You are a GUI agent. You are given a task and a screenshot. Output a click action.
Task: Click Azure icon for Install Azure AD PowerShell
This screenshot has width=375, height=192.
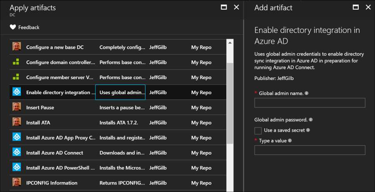click(17, 167)
